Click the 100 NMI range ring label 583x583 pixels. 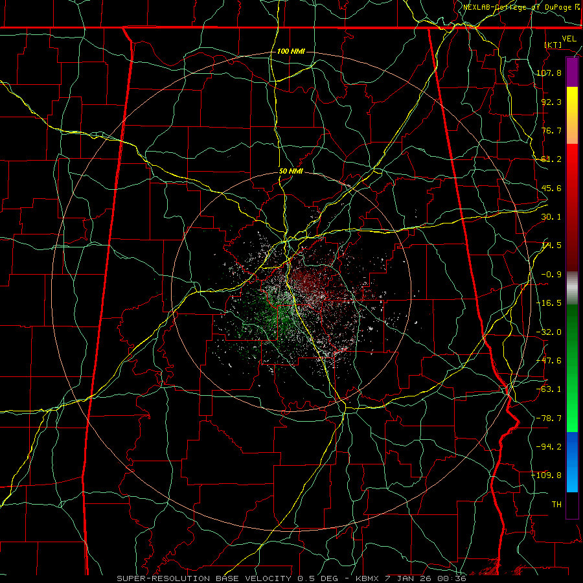pos(291,51)
